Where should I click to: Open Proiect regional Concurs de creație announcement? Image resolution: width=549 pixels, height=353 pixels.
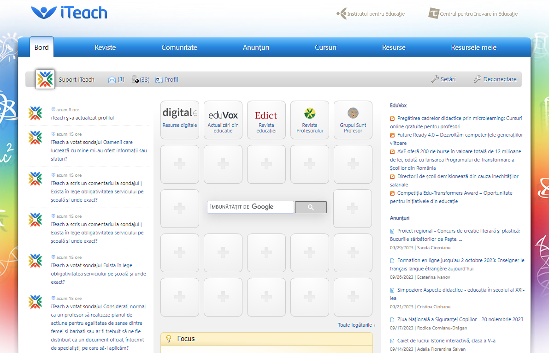coord(455,235)
